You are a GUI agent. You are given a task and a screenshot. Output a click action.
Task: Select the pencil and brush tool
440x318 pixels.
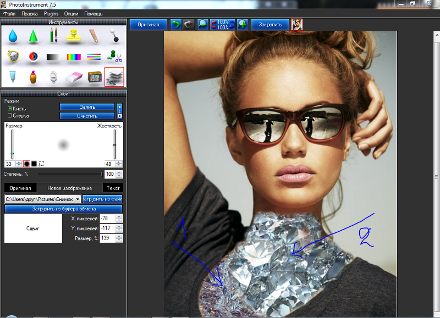pyautogui.click(x=53, y=36)
